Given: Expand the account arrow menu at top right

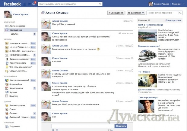Looking at the screenshot, I should coord(183,4).
